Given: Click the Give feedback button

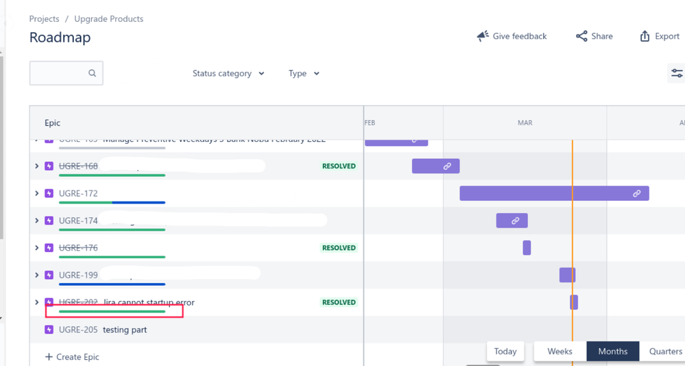Looking at the screenshot, I should pos(512,36).
